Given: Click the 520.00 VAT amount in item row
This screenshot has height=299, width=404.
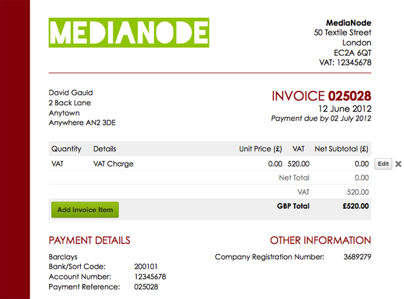Looking at the screenshot, I should click(298, 164).
